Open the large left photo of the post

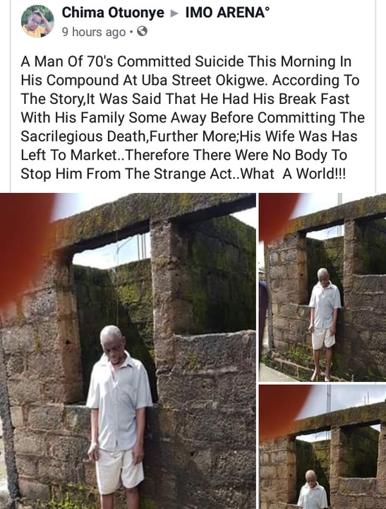click(x=128, y=351)
